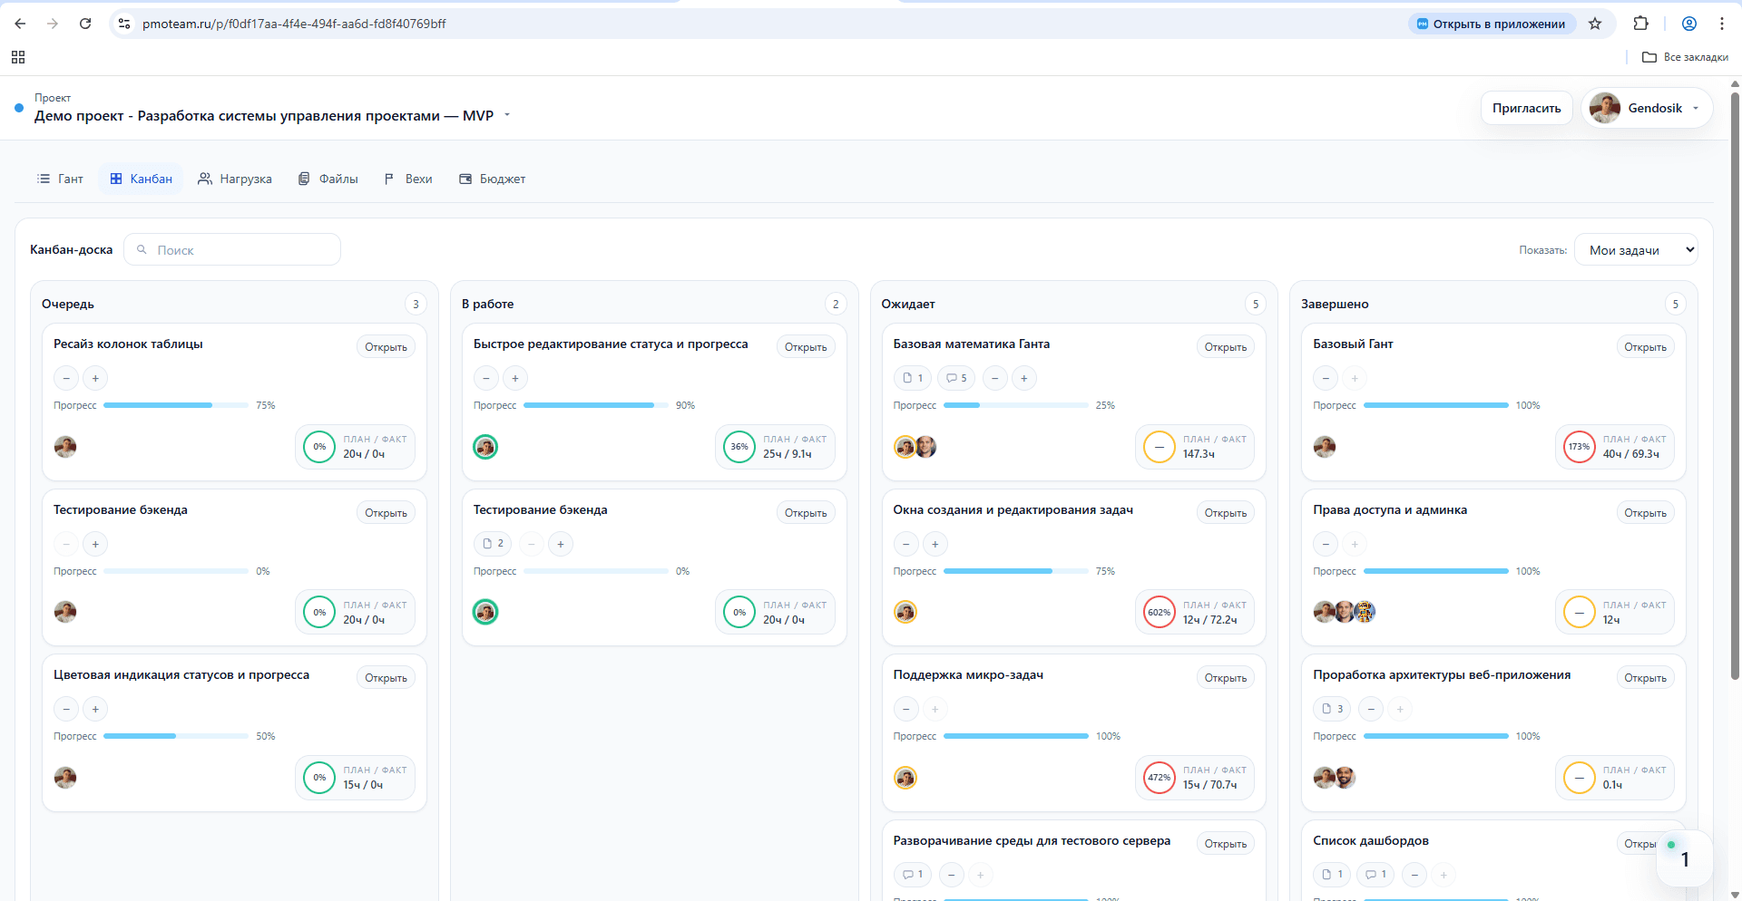Click the attachments icon on Тестирование бэкенда card

[493, 544]
